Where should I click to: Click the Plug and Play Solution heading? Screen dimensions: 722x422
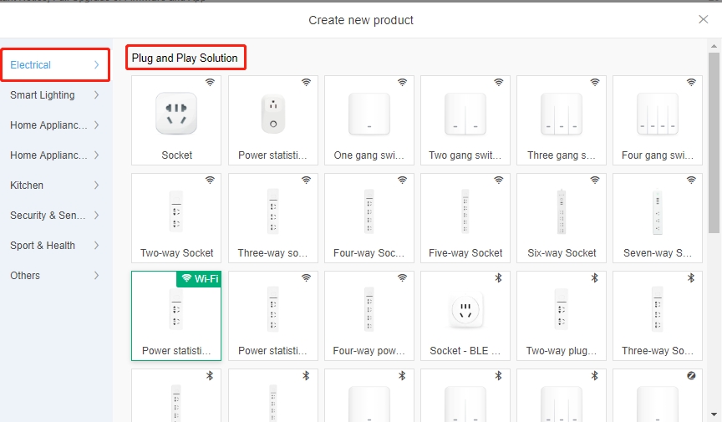tap(185, 58)
